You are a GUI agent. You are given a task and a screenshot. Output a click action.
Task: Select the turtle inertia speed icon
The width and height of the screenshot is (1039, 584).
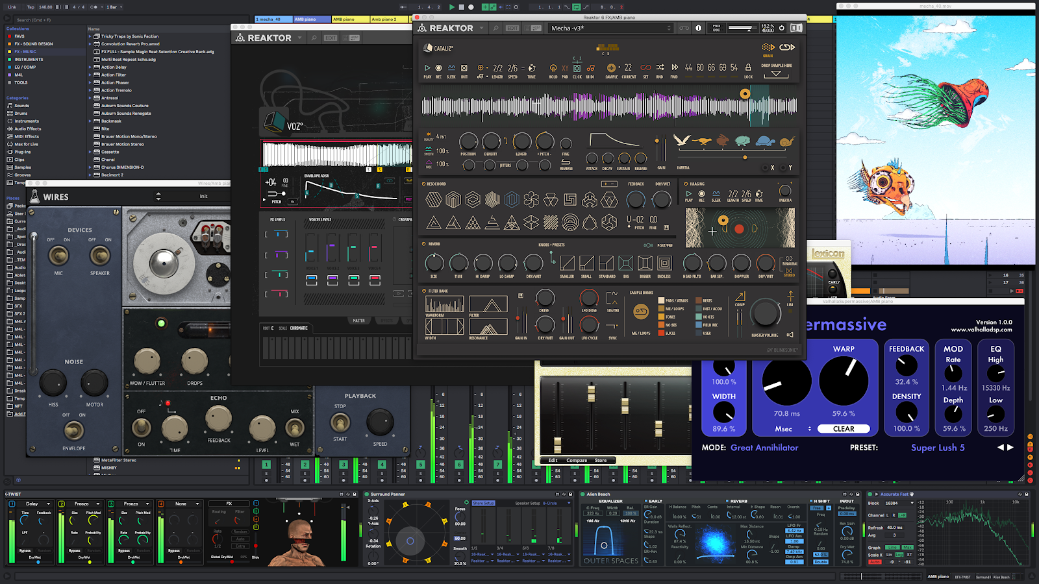pyautogui.click(x=765, y=140)
